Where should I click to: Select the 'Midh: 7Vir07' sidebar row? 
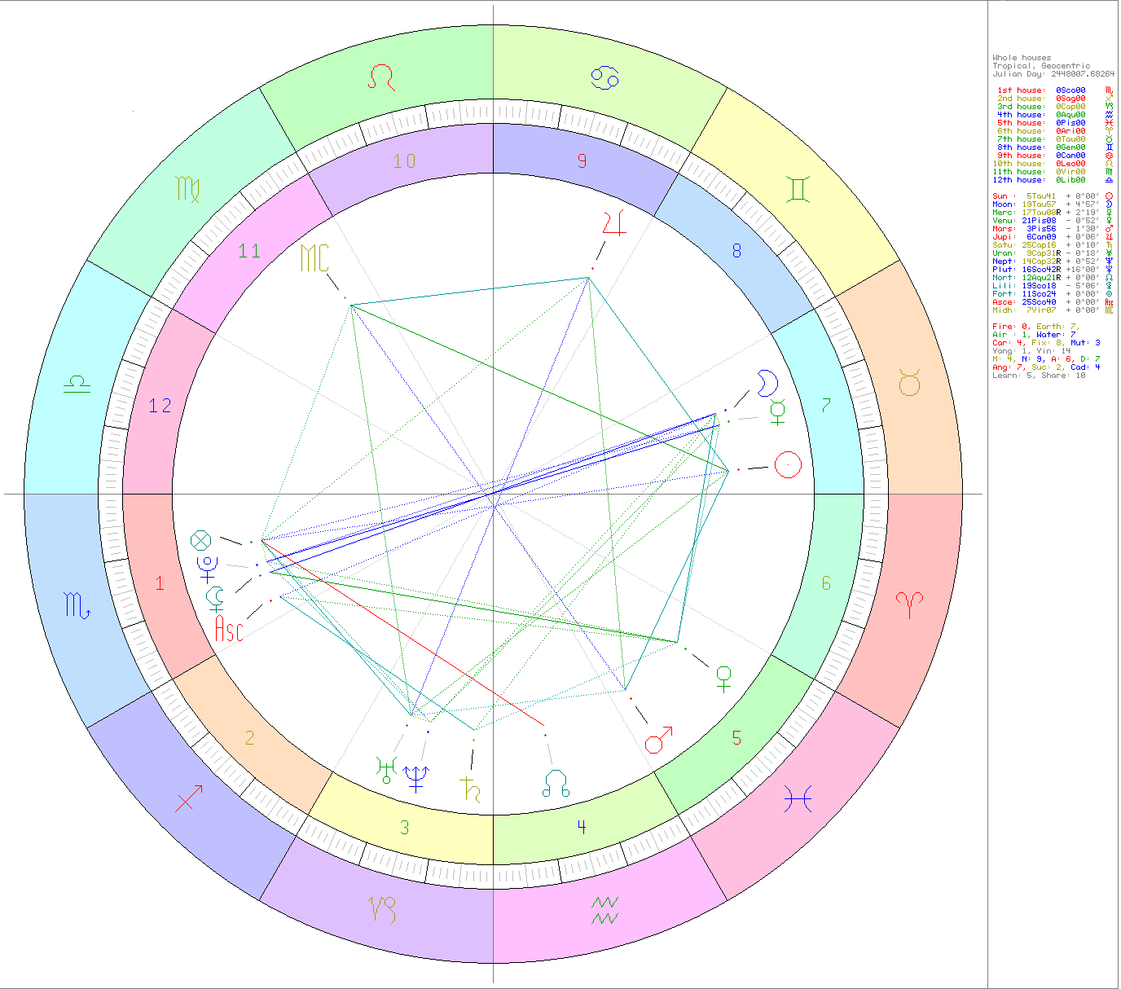(x=1053, y=310)
